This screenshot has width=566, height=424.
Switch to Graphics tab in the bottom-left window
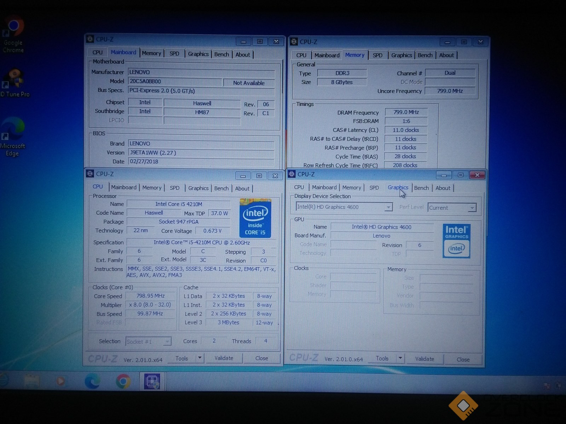coord(198,188)
